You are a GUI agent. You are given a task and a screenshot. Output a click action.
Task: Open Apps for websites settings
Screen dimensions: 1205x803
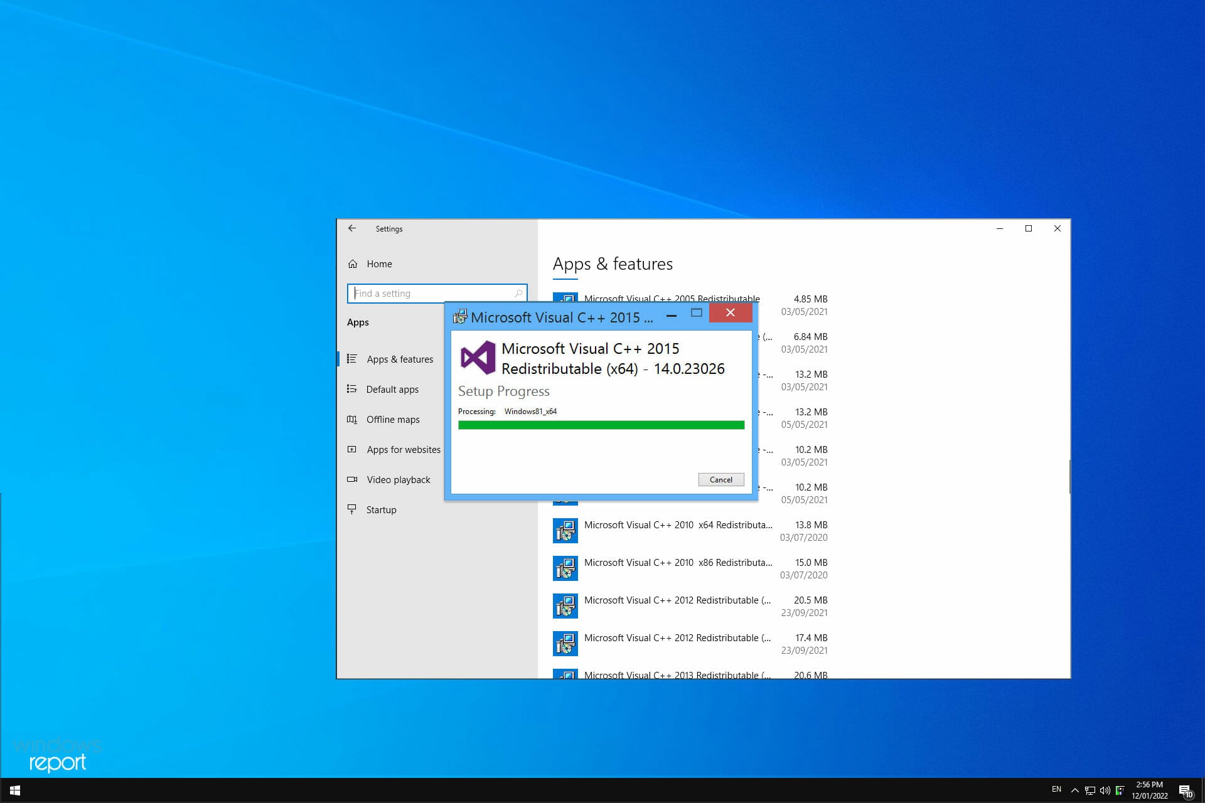[x=403, y=450]
